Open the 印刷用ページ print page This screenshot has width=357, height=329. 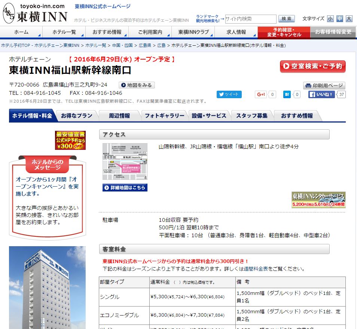(x=324, y=85)
